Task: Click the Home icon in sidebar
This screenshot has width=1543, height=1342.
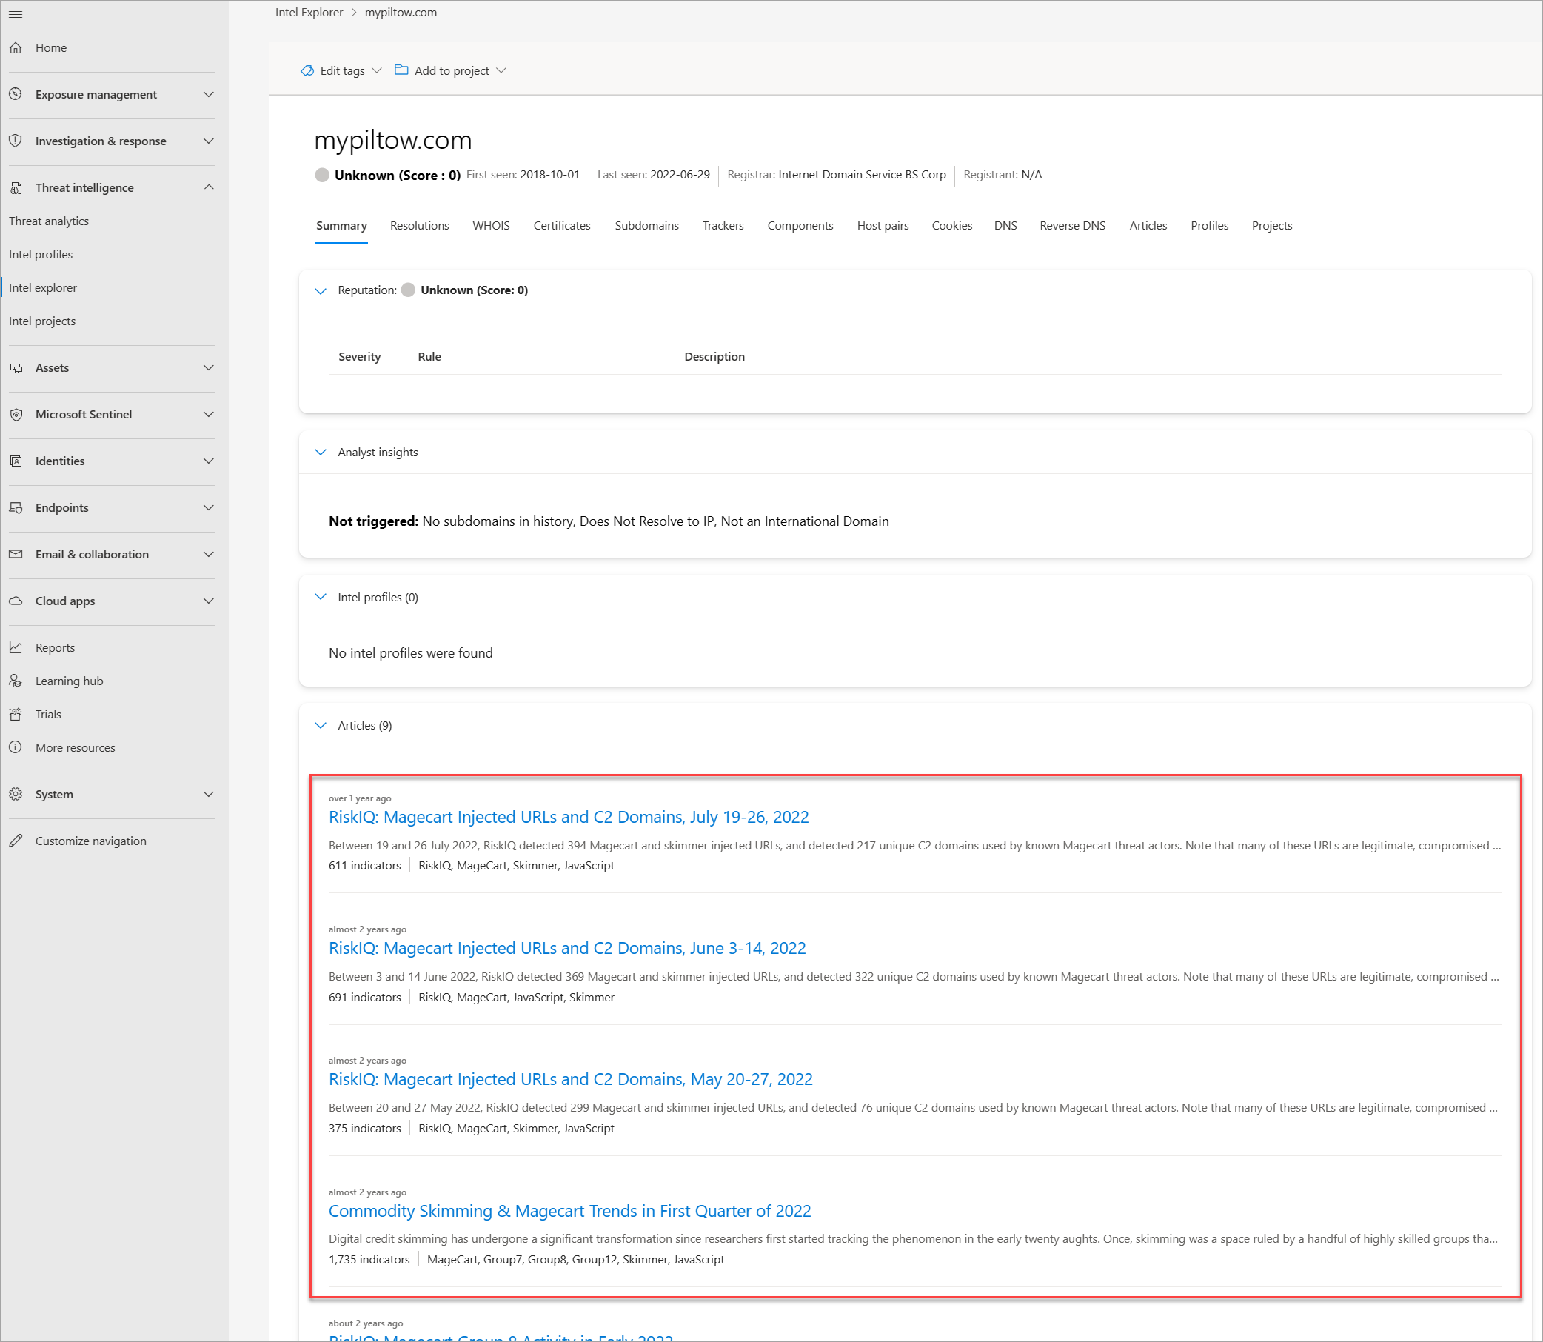Action: pyautogui.click(x=16, y=48)
